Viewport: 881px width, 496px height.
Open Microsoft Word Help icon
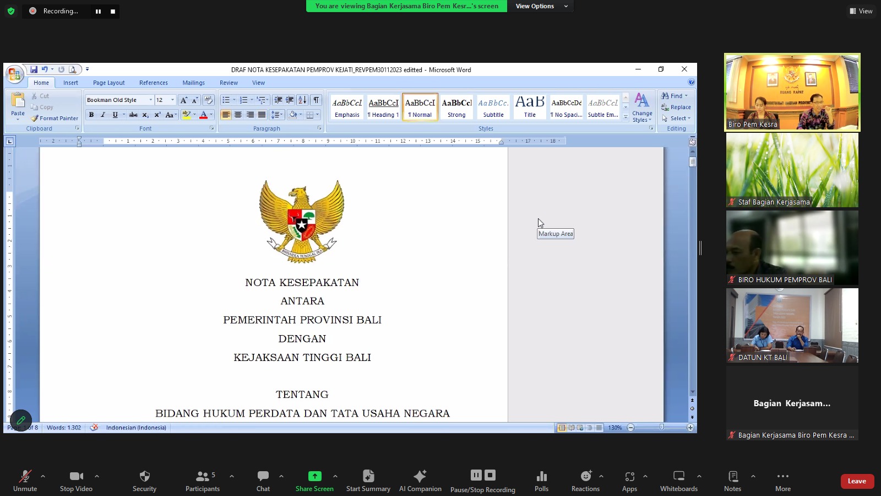click(x=691, y=82)
